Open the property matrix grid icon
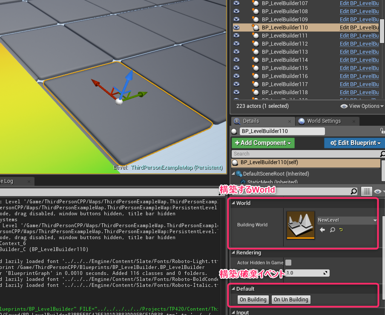The width and height of the screenshot is (385, 315). click(x=367, y=191)
